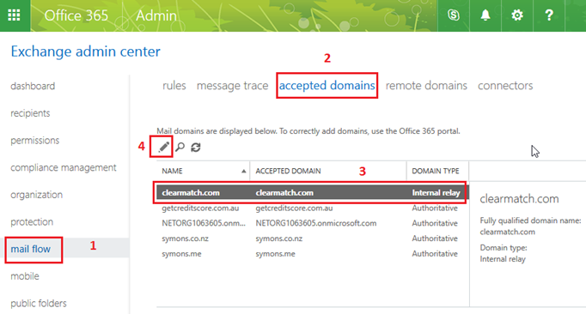Sort by DOMAIN TYPE column header
Screen dimensions: 586x314
(x=437, y=171)
